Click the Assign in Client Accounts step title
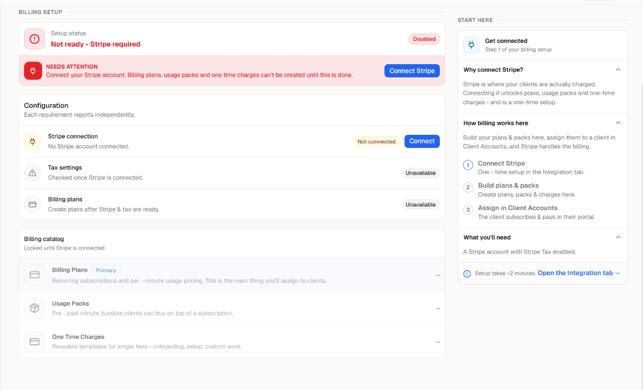The image size is (643, 390). 518,208
